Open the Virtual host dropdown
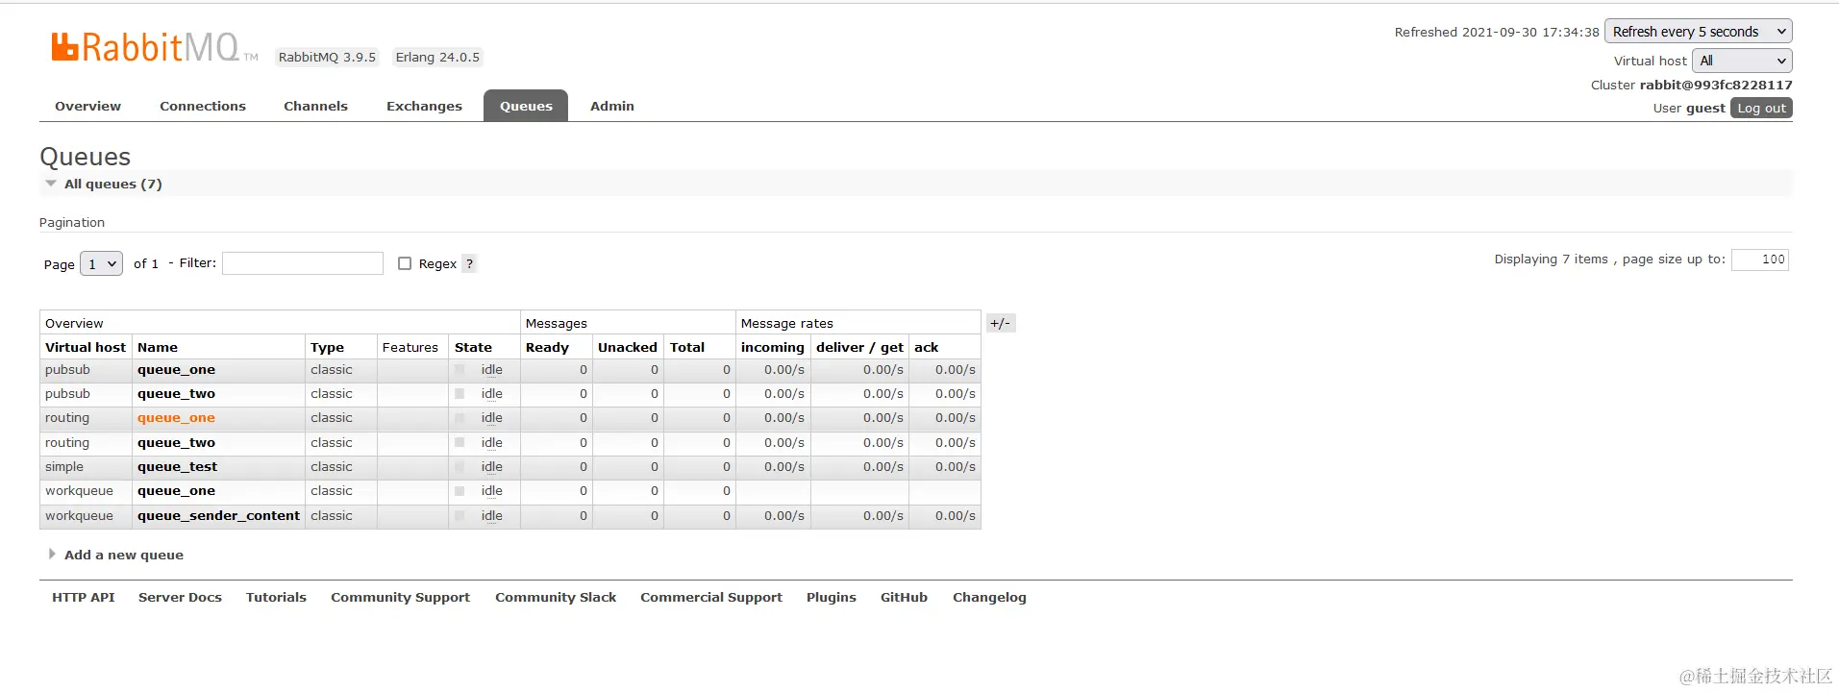The image size is (1839, 692). pos(1742,61)
